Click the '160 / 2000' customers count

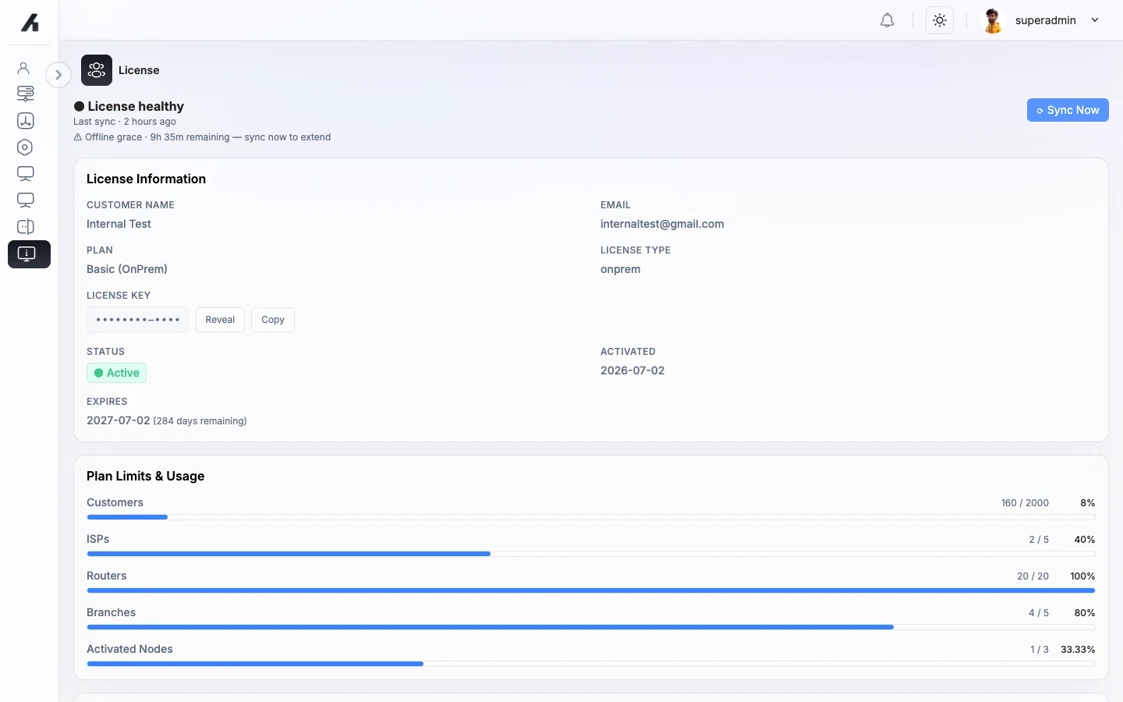[x=1025, y=503]
